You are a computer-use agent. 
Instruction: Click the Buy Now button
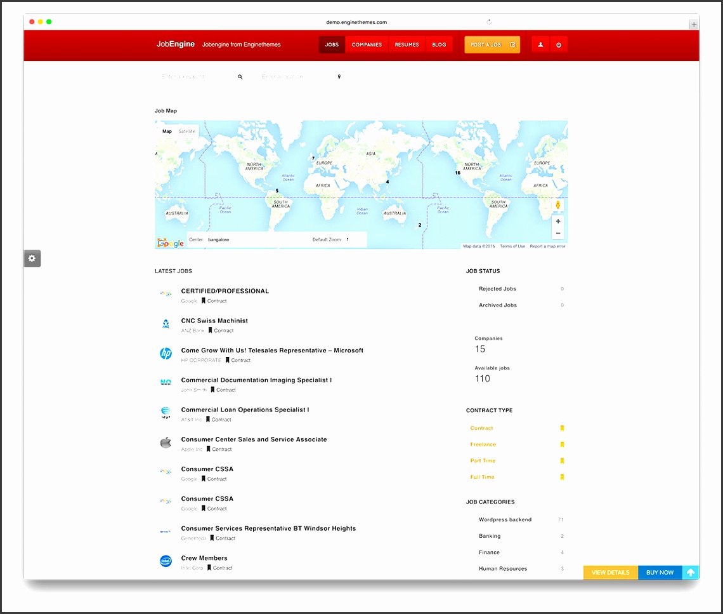tap(660, 572)
